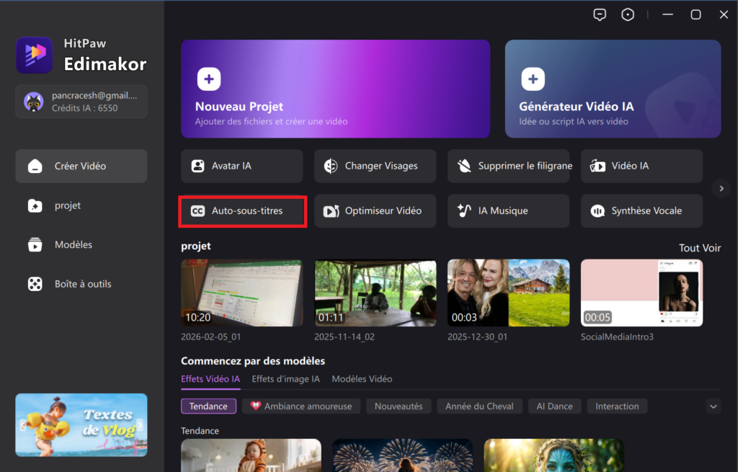
Task: Click Tout Voir for projects
Action: (x=699, y=248)
